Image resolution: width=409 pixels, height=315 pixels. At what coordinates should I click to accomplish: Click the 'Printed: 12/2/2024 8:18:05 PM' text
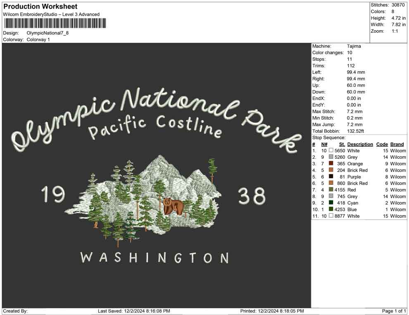click(x=272, y=311)
